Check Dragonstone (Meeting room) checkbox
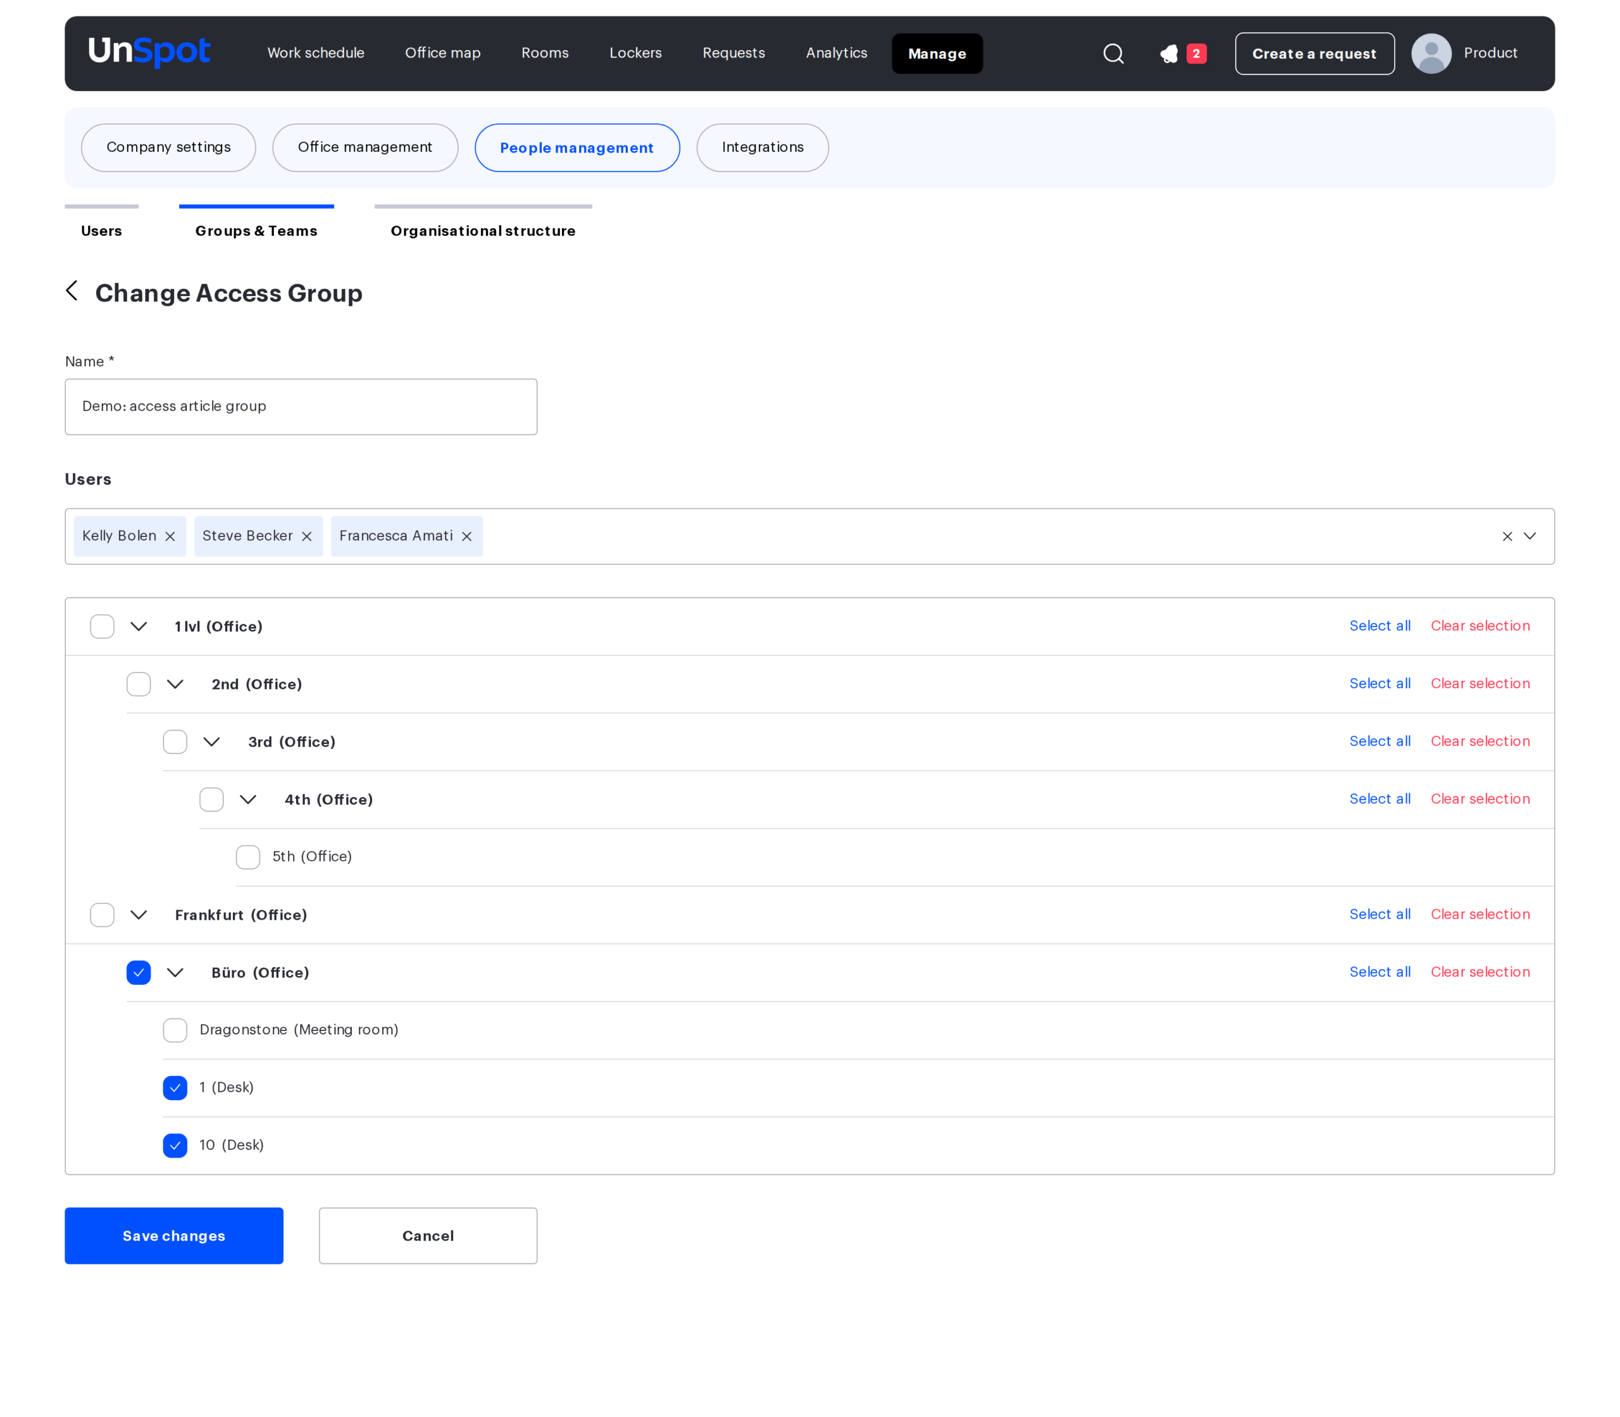Image resolution: width=1620 pixels, height=1417 pixels. click(x=175, y=1030)
